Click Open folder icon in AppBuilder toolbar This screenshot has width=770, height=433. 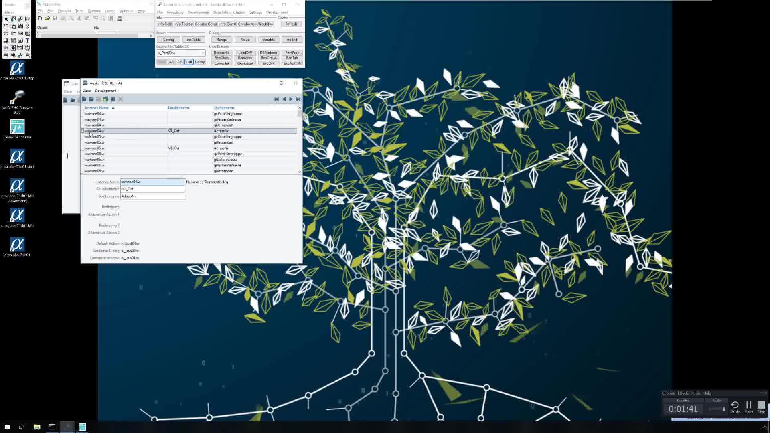(x=47, y=18)
